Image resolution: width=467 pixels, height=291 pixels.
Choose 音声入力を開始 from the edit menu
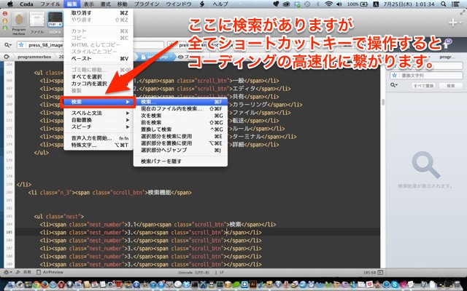coord(99,138)
